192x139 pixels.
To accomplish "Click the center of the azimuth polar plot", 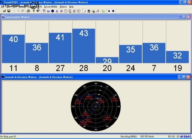I will tap(96, 106).
